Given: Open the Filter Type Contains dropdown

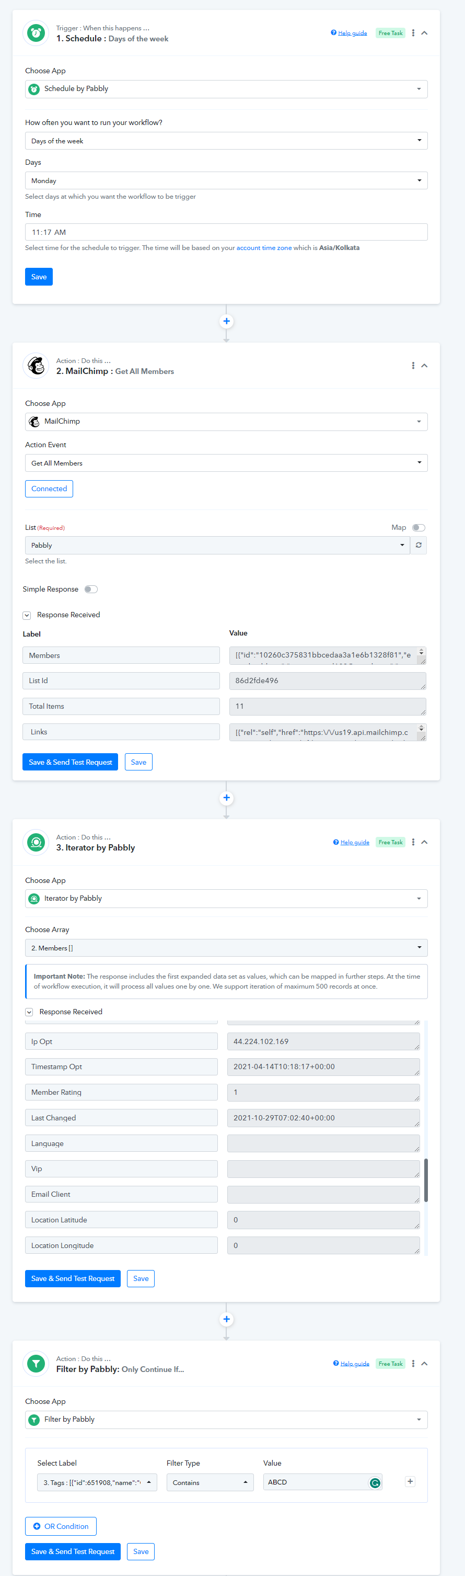Looking at the screenshot, I should (x=210, y=1482).
